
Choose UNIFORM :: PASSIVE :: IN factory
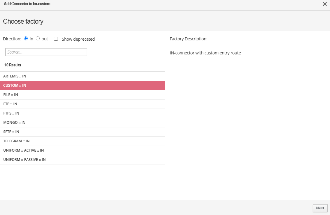[x=24, y=160]
